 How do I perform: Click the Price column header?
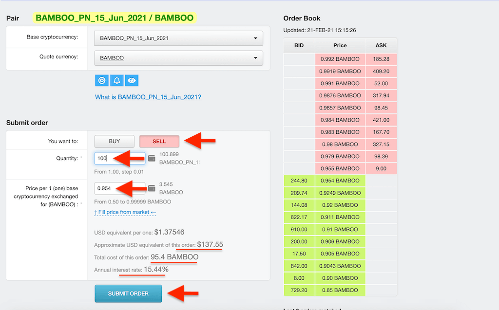(x=340, y=45)
